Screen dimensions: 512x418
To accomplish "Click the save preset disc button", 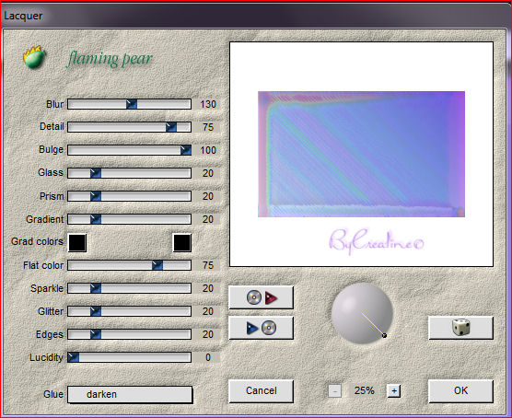I will (261, 328).
